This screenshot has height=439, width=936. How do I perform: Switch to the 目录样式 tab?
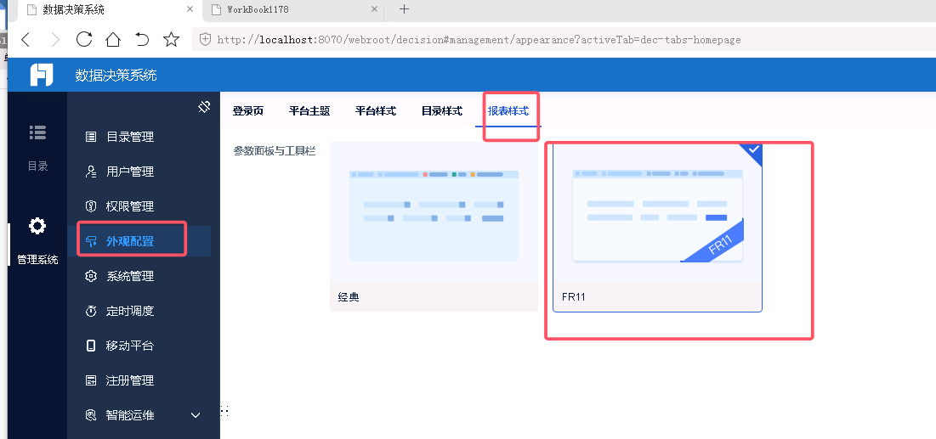[x=442, y=111]
